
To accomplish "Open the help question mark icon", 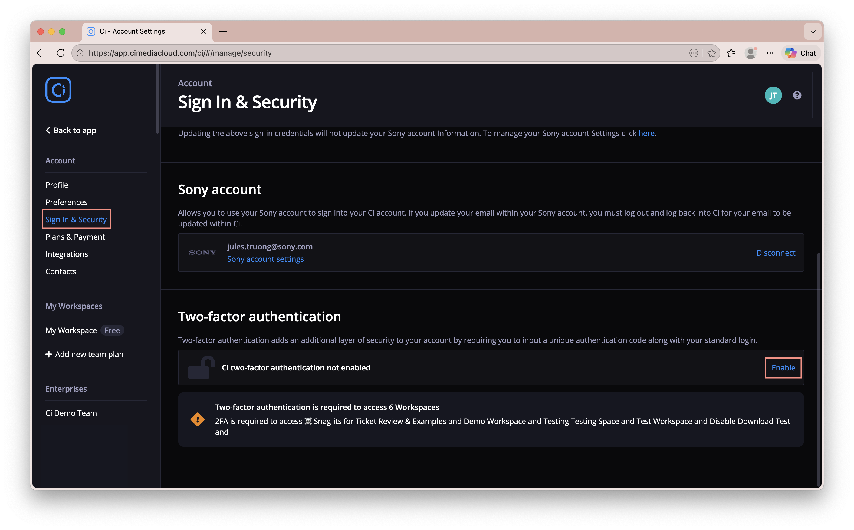I will pos(797,95).
